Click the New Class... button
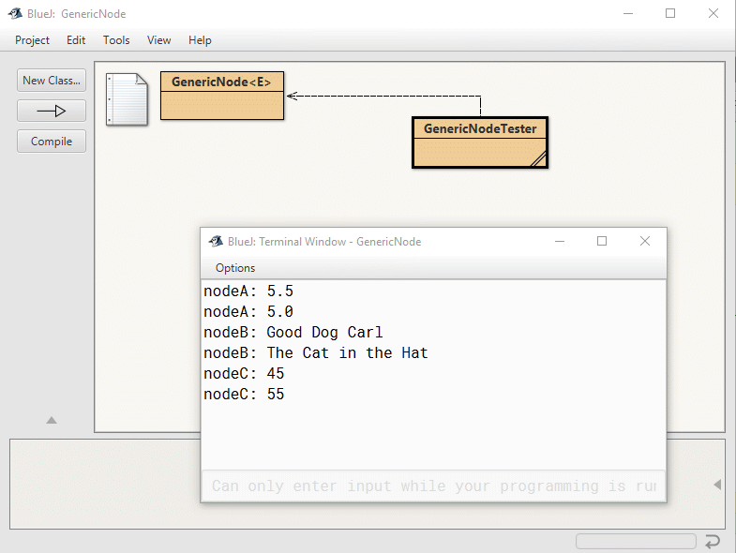This screenshot has height=553, width=736. pos(52,81)
